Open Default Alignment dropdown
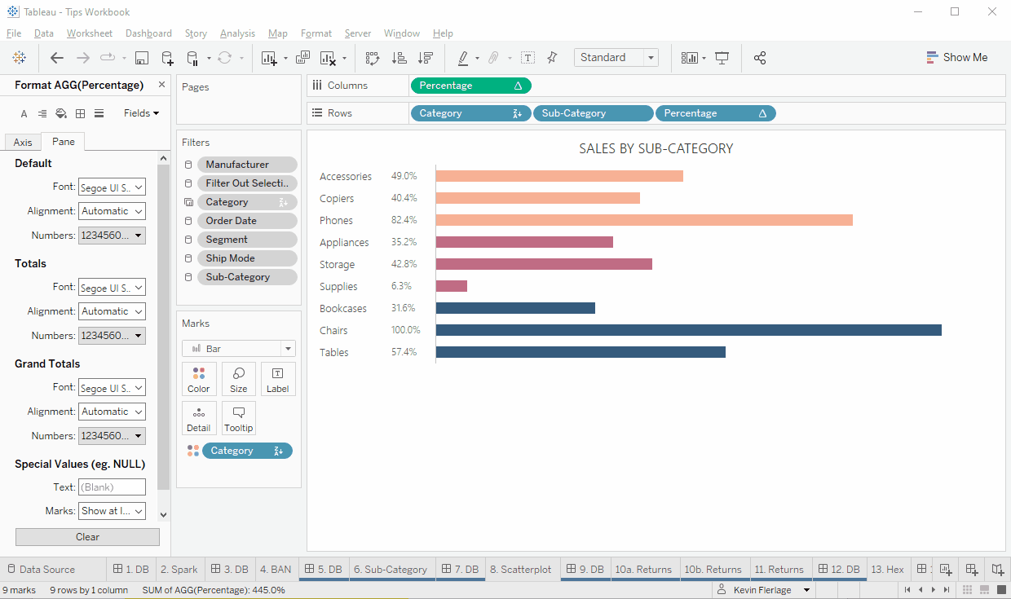 coord(112,211)
